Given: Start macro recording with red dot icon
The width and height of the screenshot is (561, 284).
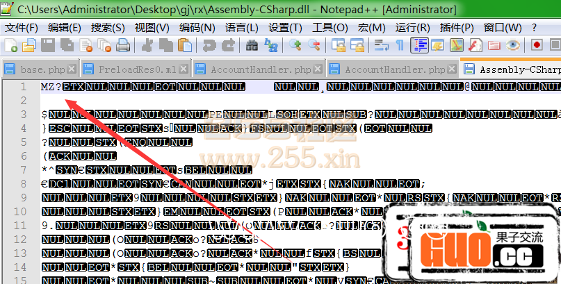Looking at the screenshot, I should coord(537,46).
